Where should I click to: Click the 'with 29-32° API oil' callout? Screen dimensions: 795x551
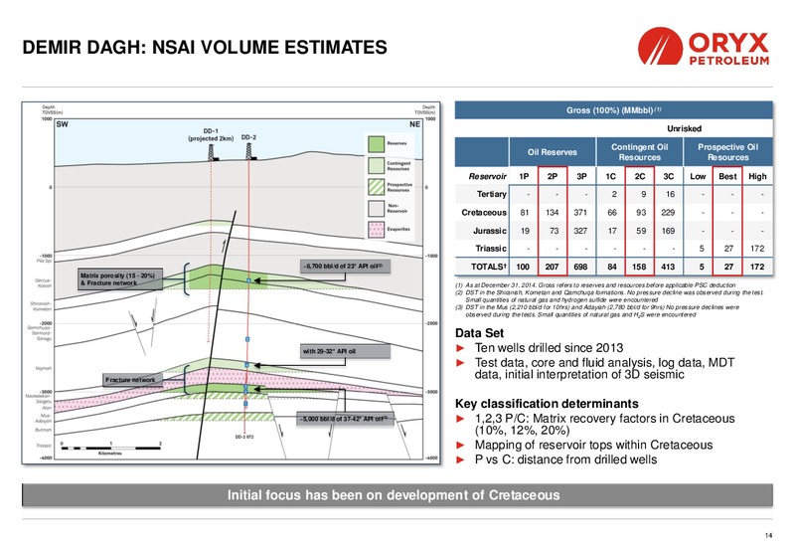[345, 351]
